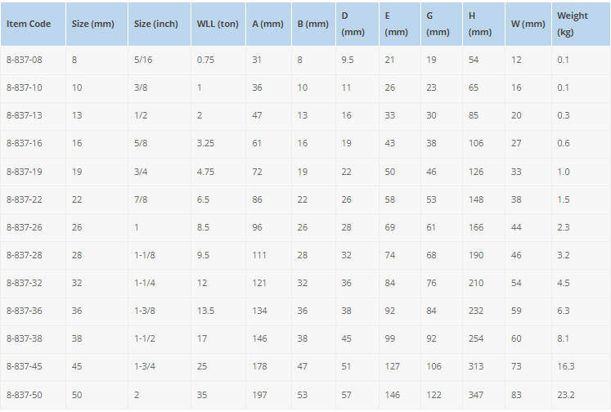Select item code 8-837-10 row
Viewport: 611px width, 412px height.
click(x=306, y=87)
